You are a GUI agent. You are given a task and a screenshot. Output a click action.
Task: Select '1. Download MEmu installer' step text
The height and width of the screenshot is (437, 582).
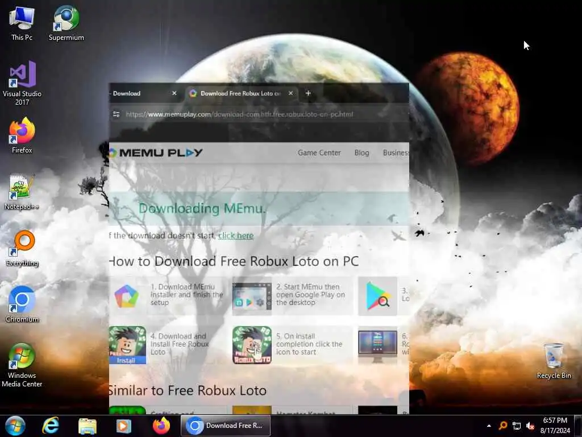(186, 295)
